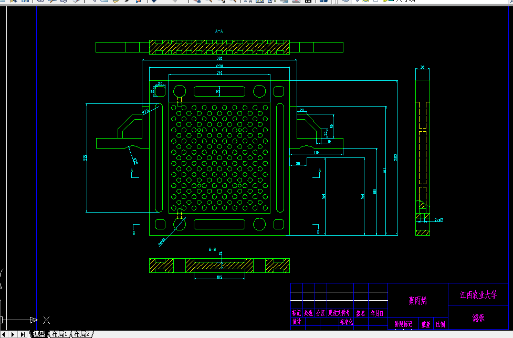Click the tab scroll right arrow
The image size is (513, 338).
tap(13, 334)
